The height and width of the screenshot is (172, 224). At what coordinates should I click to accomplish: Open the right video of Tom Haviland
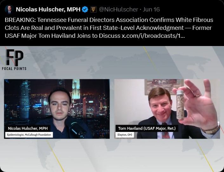click(167, 109)
